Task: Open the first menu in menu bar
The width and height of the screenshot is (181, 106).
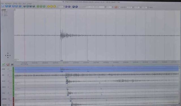Action: [3, 3]
